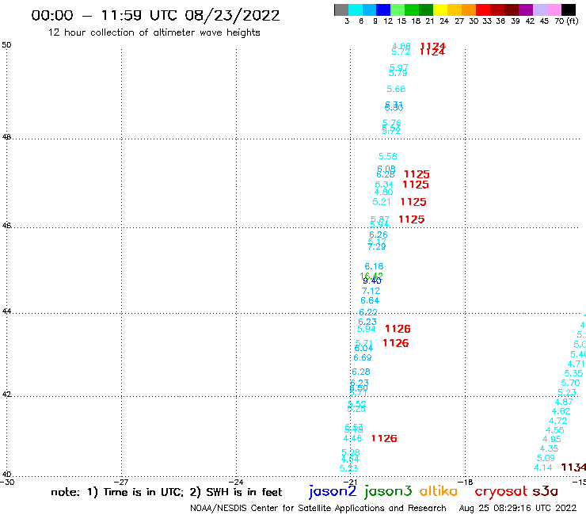Click the NOAA/NESDIS Center credit line
Screen dimensions: 586x515
pyautogui.click(x=318, y=508)
